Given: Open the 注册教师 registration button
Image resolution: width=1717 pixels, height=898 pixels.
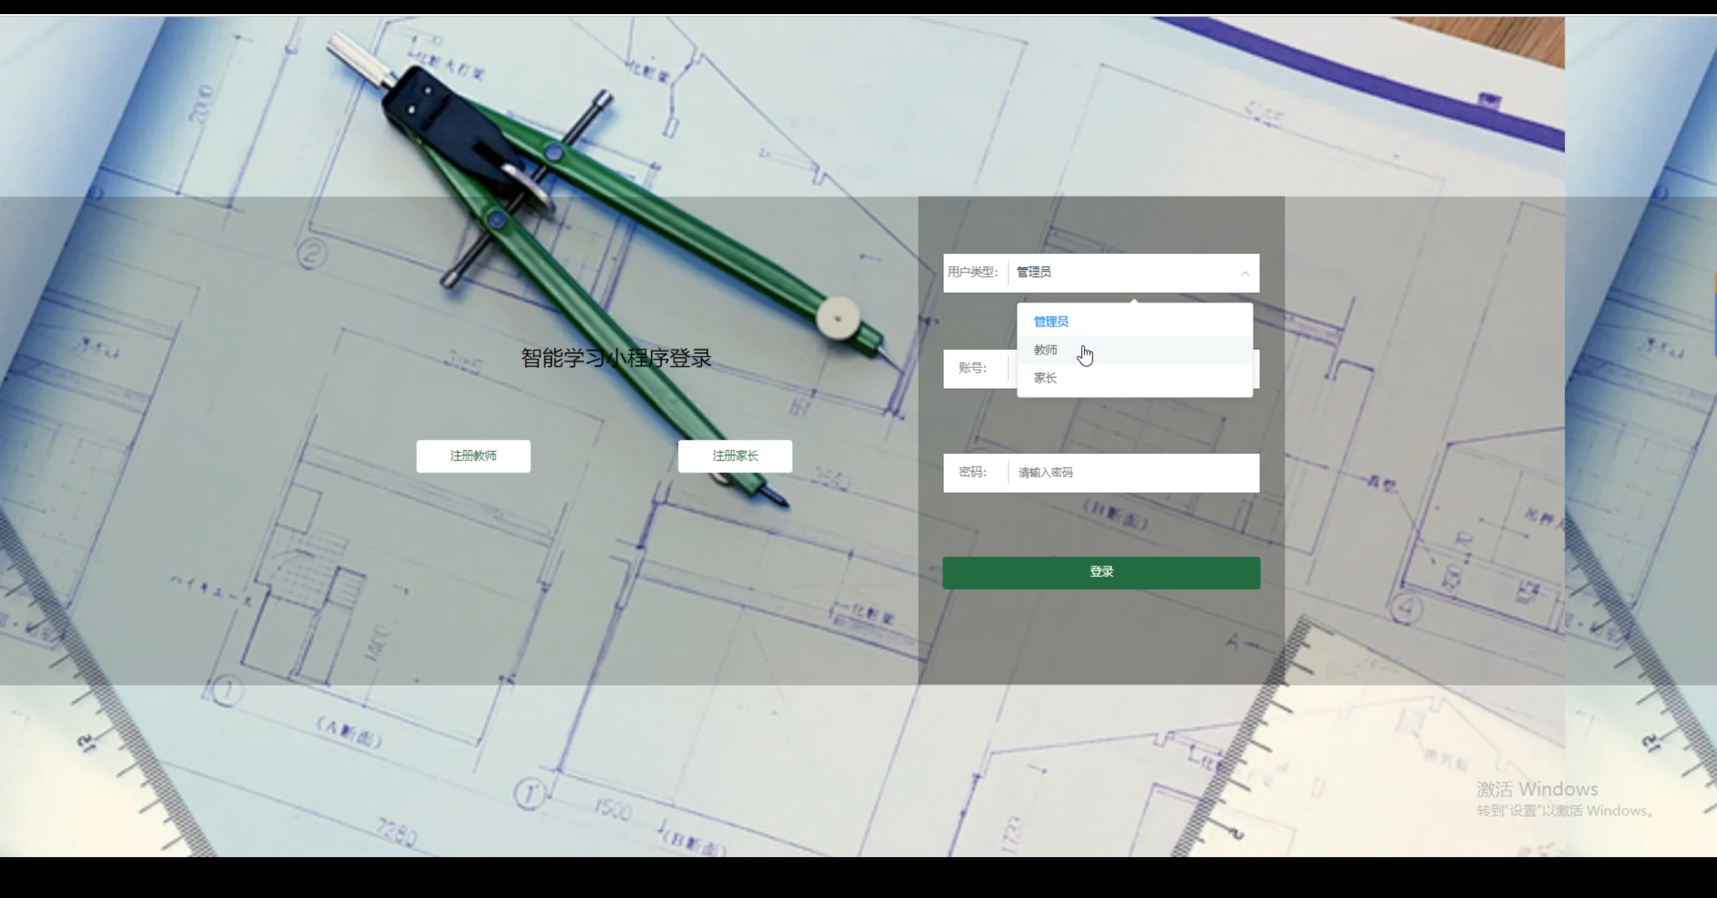Looking at the screenshot, I should pyautogui.click(x=473, y=456).
